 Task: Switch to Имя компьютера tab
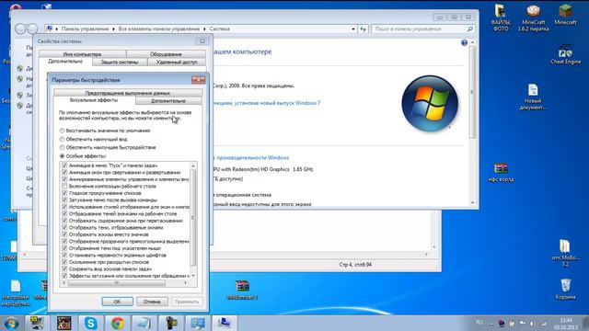[82, 54]
